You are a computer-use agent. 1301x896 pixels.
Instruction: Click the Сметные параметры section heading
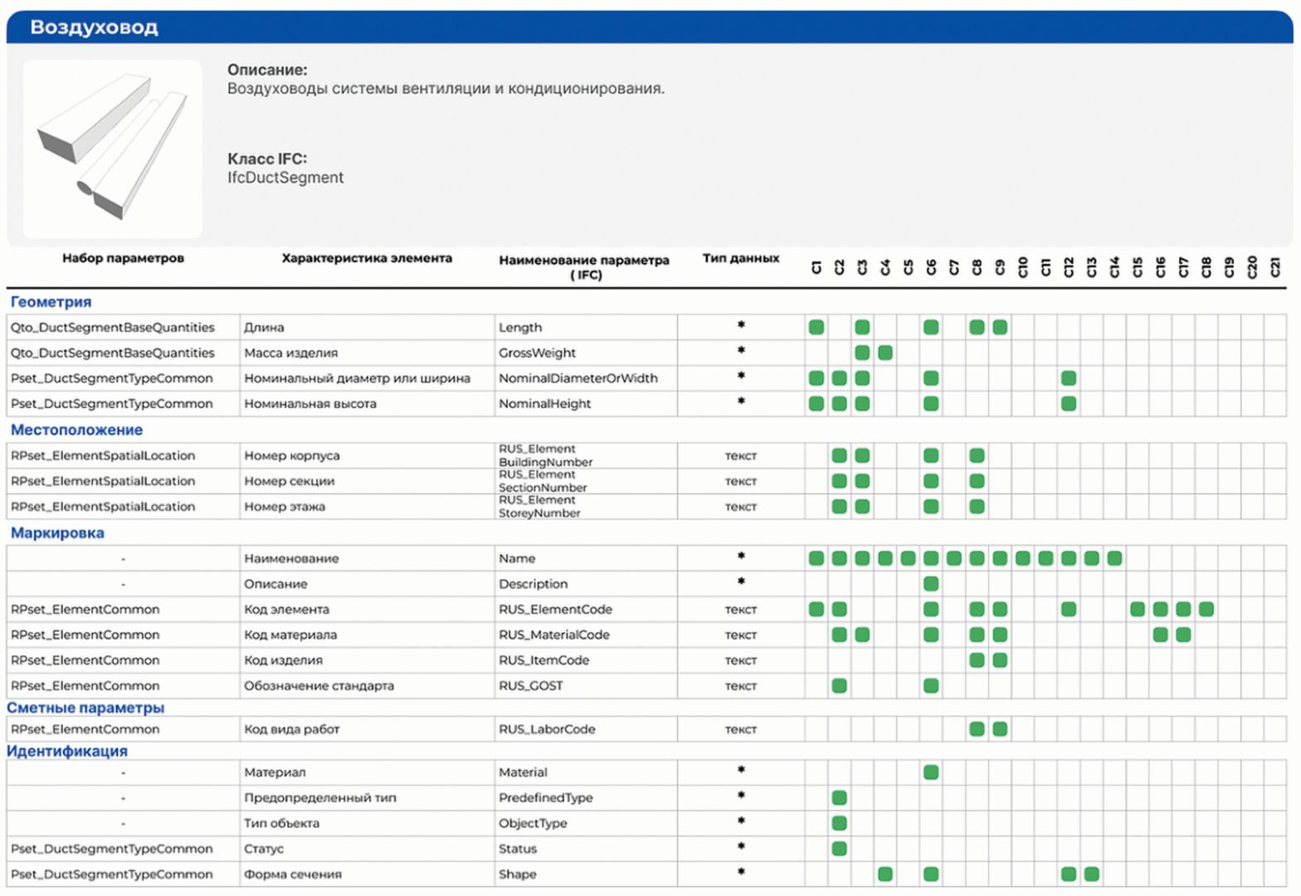(85, 708)
